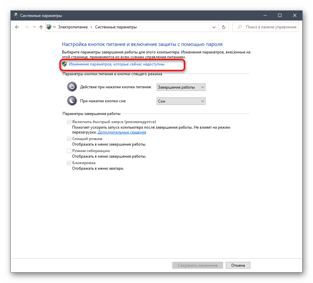Toggle the fast startup checkbox
313x283 pixels.
tap(69, 122)
